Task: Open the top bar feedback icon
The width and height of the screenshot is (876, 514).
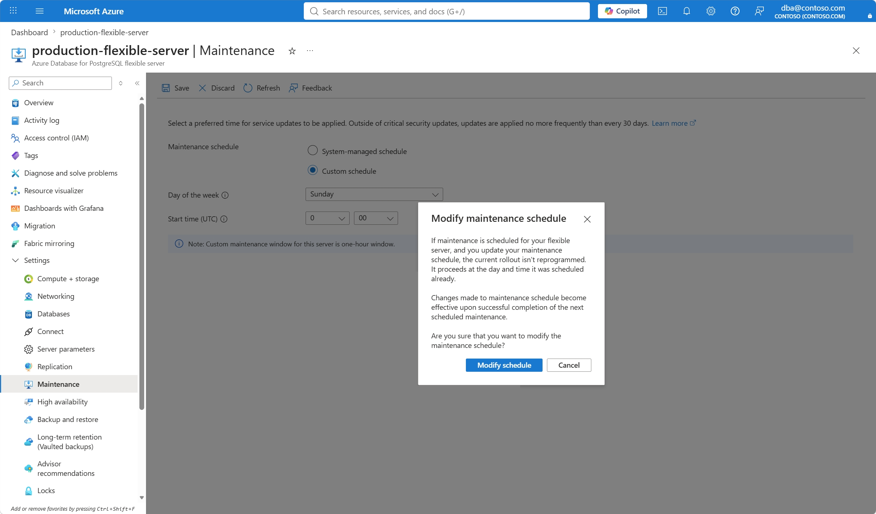Action: (x=759, y=11)
